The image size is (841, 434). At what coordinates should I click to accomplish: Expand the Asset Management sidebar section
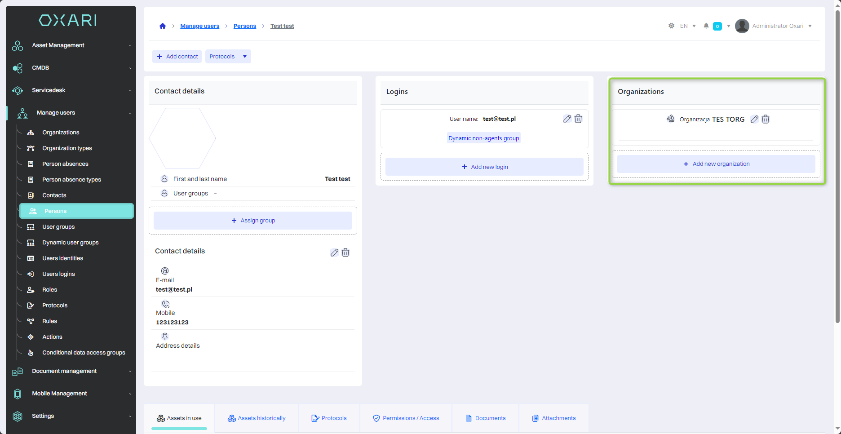[x=72, y=45]
